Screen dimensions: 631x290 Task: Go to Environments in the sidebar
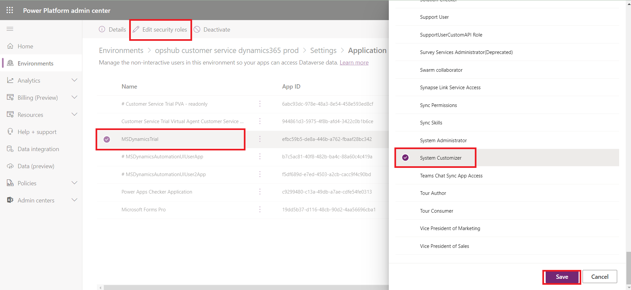pos(35,63)
